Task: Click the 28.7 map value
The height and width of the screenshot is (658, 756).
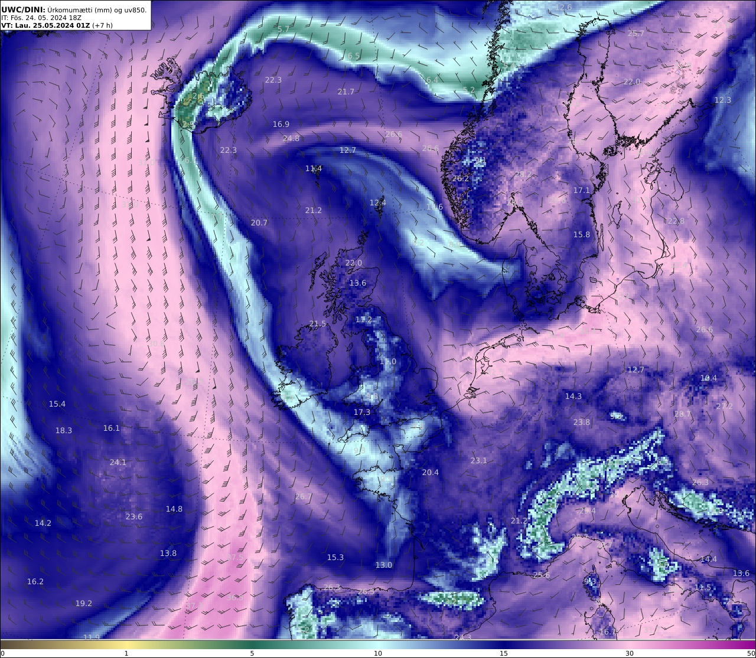Action: 683,414
